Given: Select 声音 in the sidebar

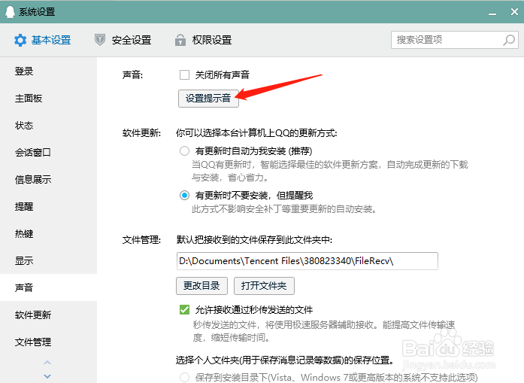Looking at the screenshot, I should coord(48,287).
